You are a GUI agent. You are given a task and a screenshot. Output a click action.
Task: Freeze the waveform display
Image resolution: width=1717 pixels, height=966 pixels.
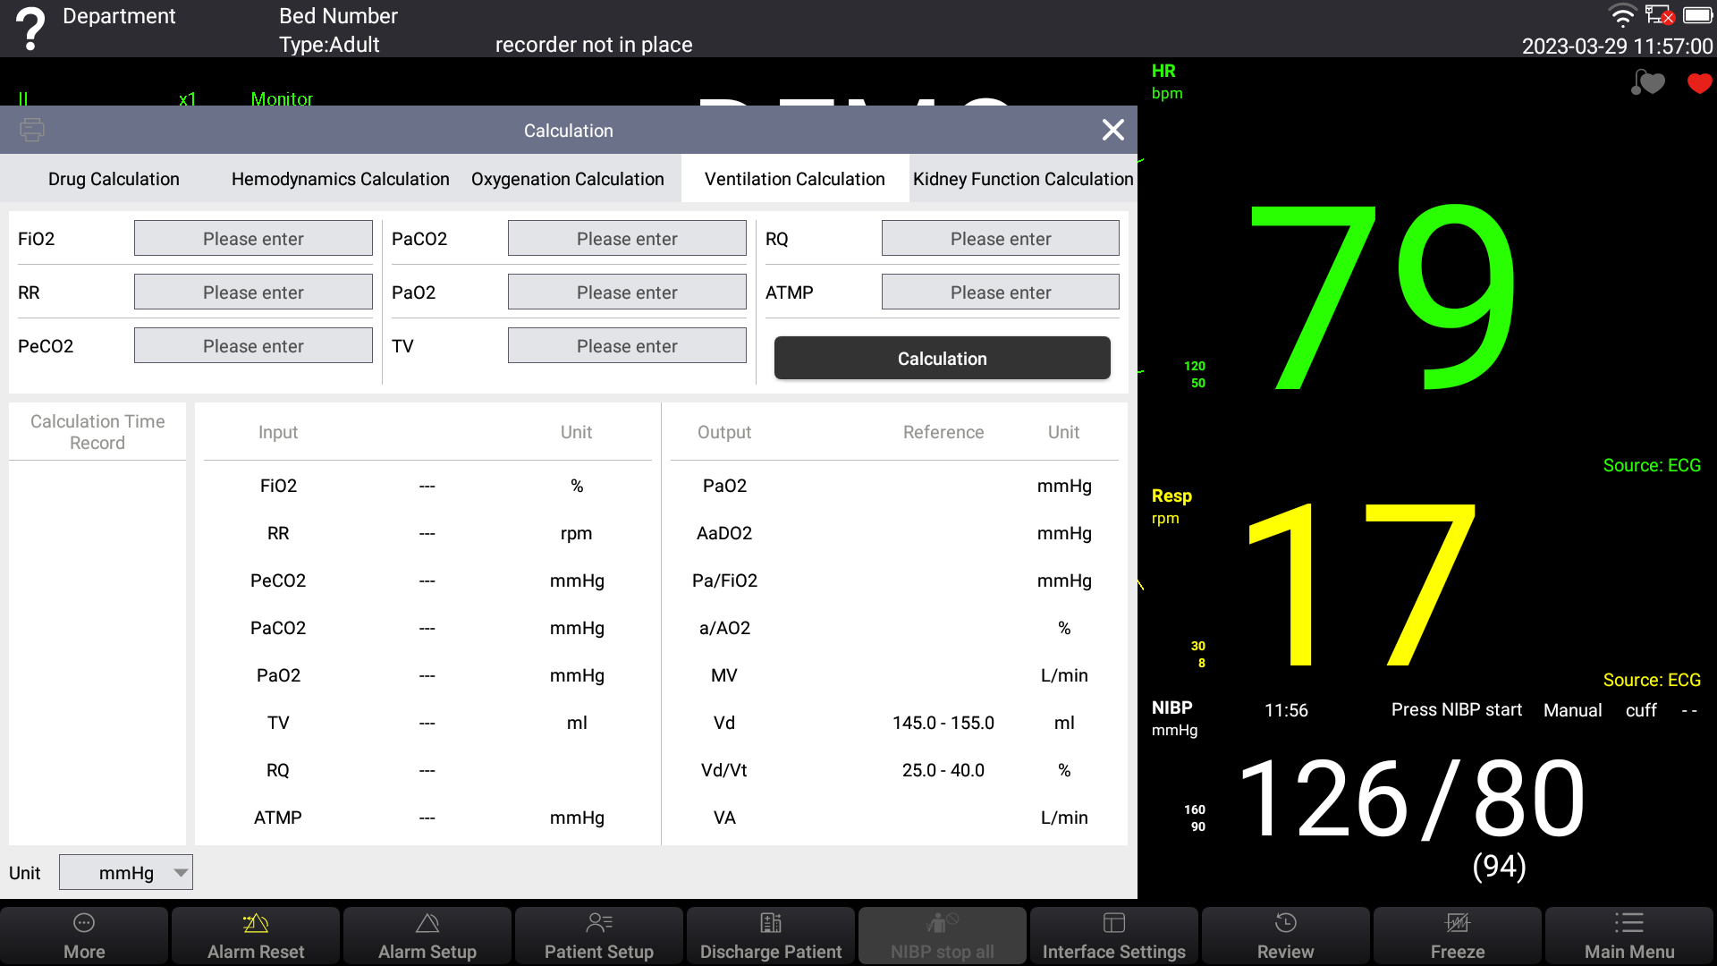click(x=1458, y=936)
